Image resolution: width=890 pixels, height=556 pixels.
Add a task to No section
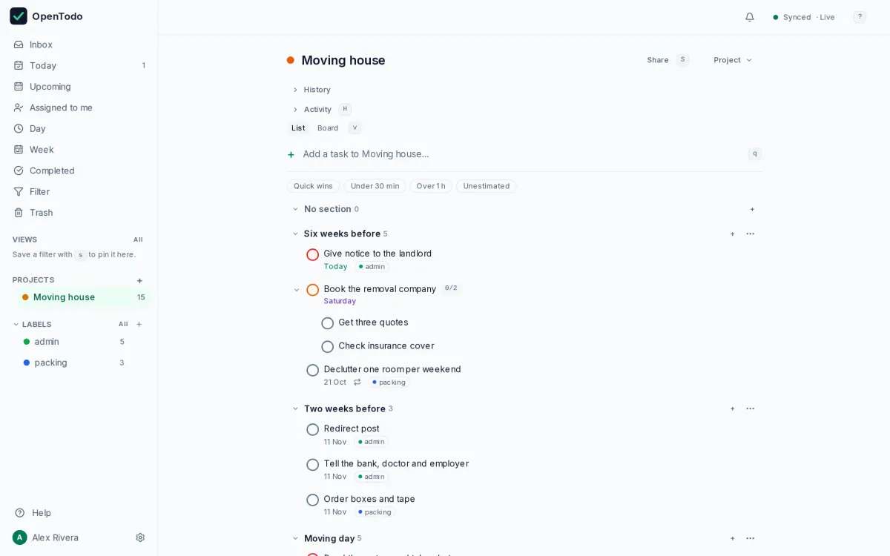click(752, 209)
